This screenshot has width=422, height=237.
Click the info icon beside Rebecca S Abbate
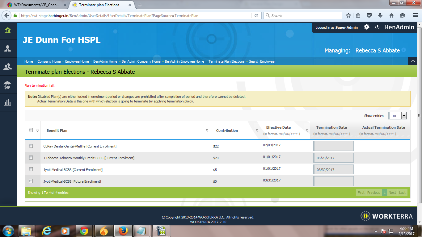403,50
